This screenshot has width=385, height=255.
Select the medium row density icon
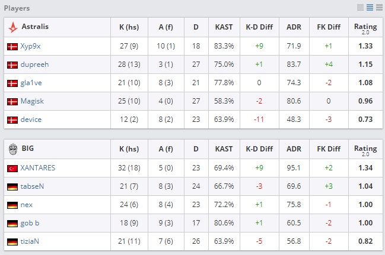(369, 8)
